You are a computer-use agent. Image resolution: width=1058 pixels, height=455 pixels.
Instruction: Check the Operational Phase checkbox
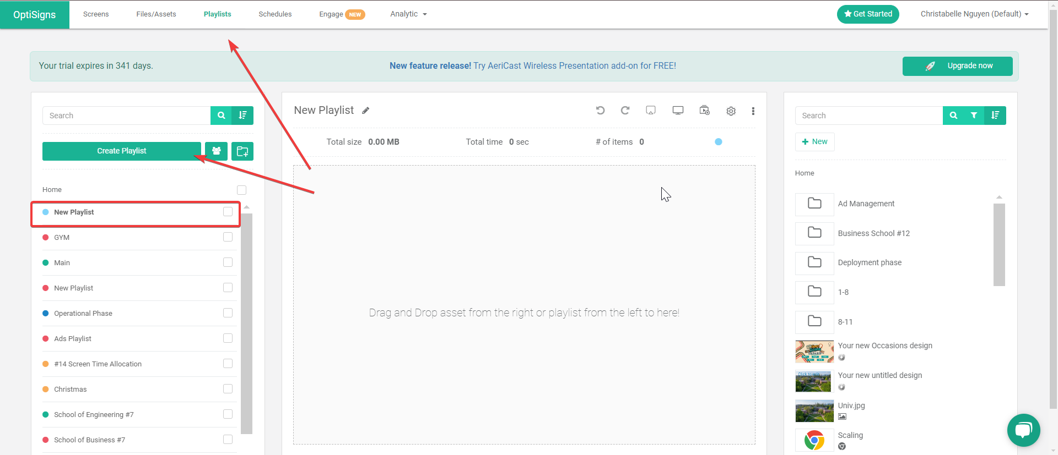point(228,313)
